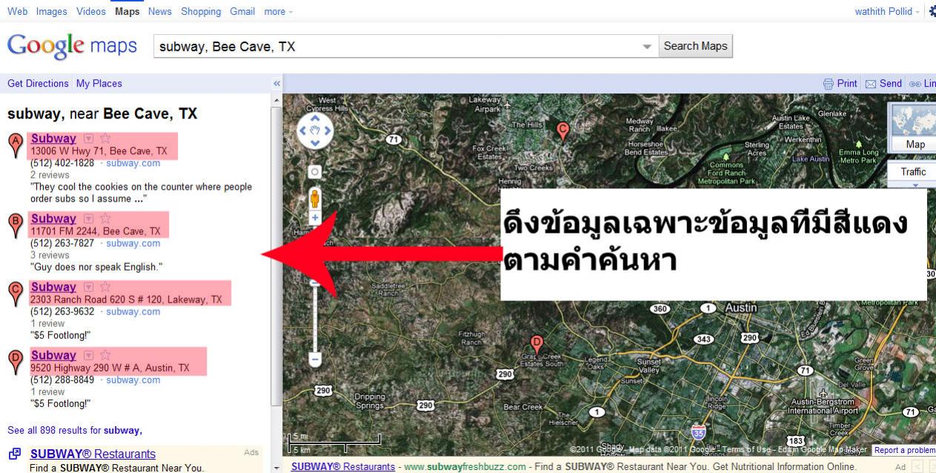Click the Print link text
Viewport: 936px width, 473px height.
(x=847, y=84)
